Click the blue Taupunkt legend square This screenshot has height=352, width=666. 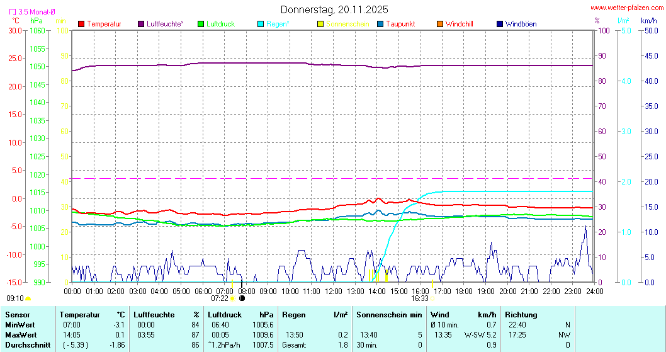click(380, 24)
